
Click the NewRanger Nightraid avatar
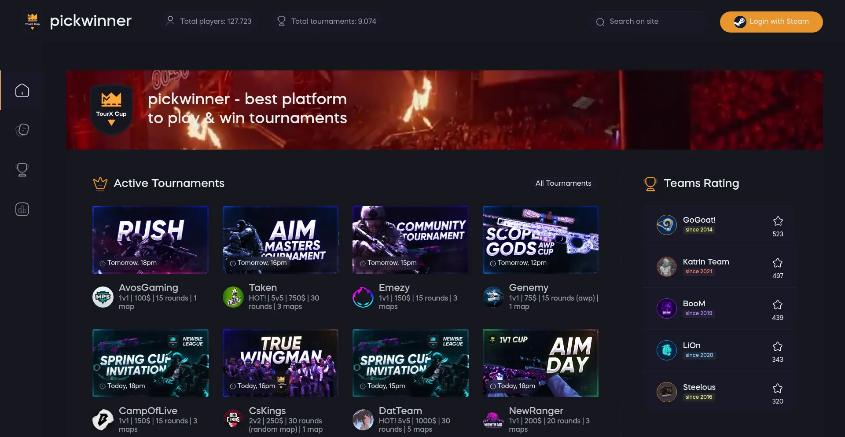pyautogui.click(x=493, y=420)
